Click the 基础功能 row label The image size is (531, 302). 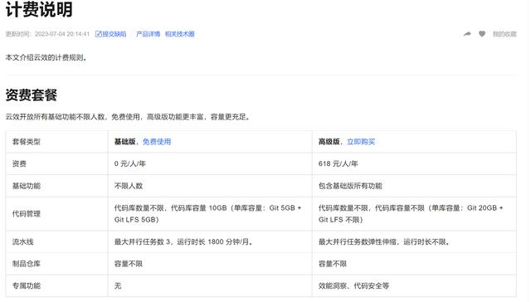coord(27,186)
